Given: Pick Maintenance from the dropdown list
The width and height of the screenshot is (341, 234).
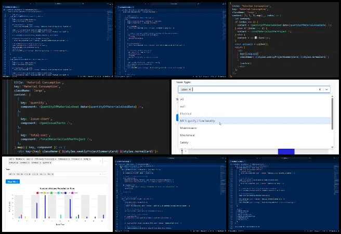Looking at the screenshot, I should pyautogui.click(x=188, y=128).
